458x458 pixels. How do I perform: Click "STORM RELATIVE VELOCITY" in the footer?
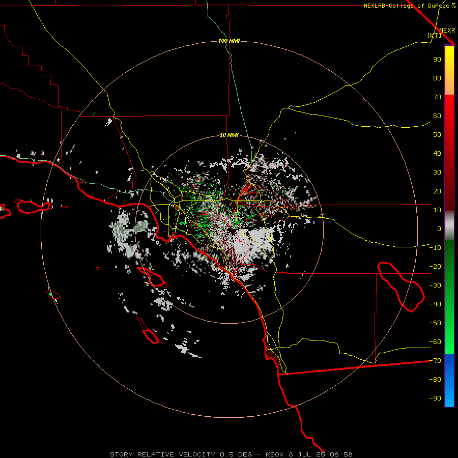pyautogui.click(x=163, y=454)
